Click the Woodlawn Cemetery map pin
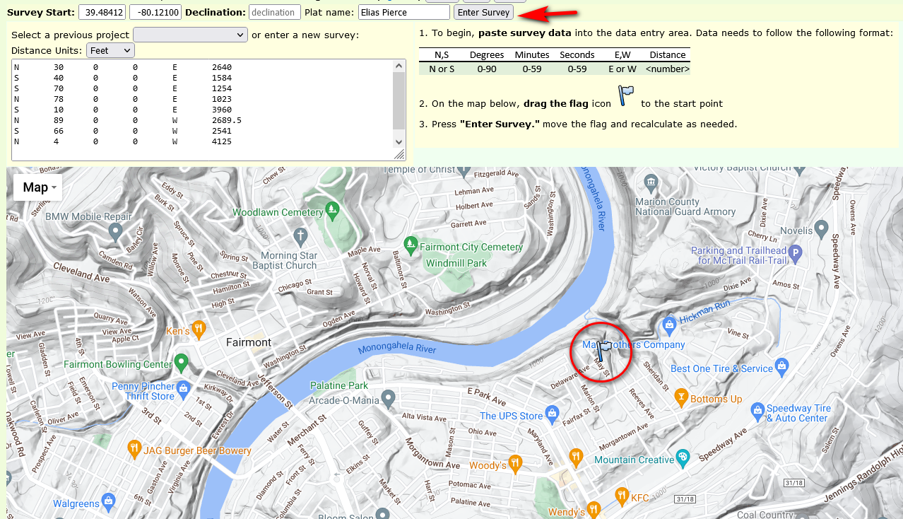The width and height of the screenshot is (903, 519). (x=333, y=210)
